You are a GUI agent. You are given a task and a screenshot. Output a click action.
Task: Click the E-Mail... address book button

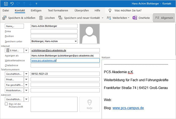14,50
